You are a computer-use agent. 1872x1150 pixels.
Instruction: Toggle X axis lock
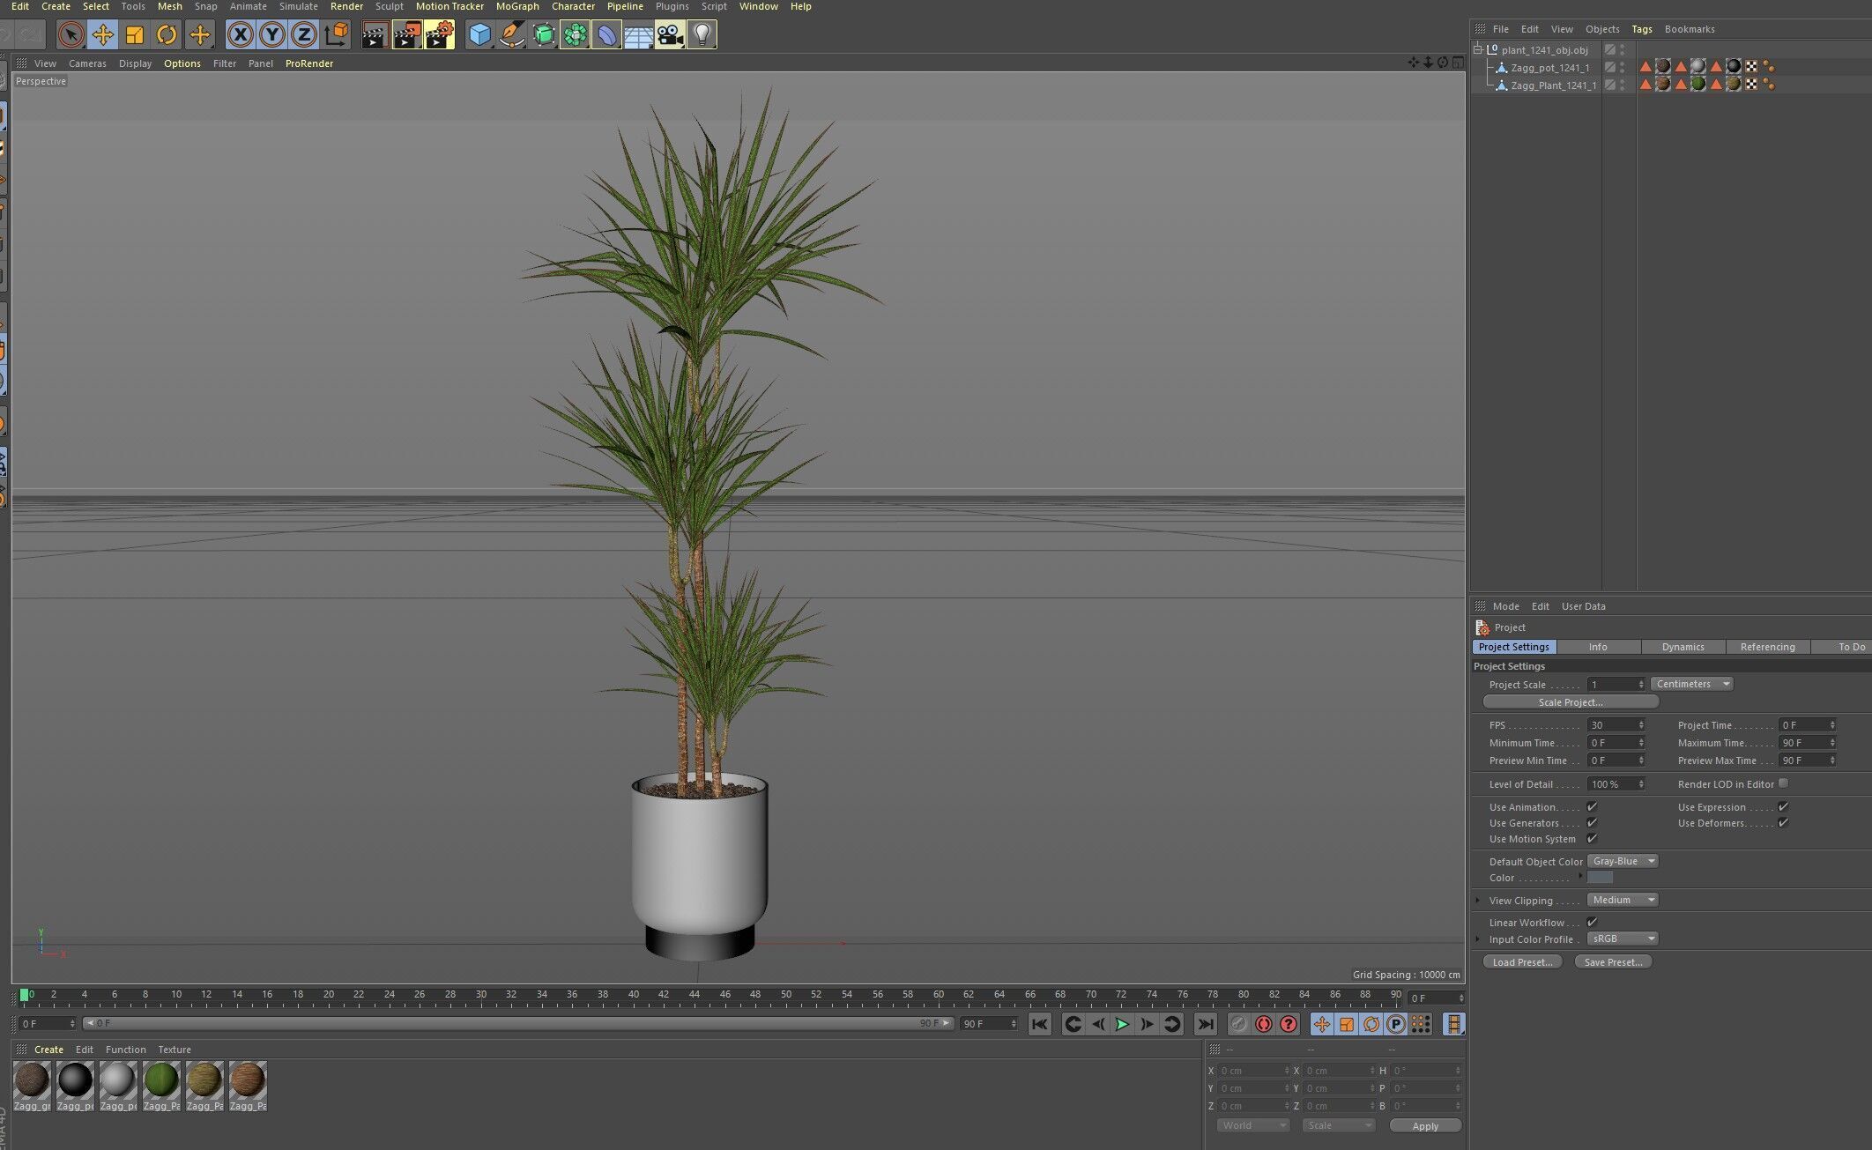241,35
